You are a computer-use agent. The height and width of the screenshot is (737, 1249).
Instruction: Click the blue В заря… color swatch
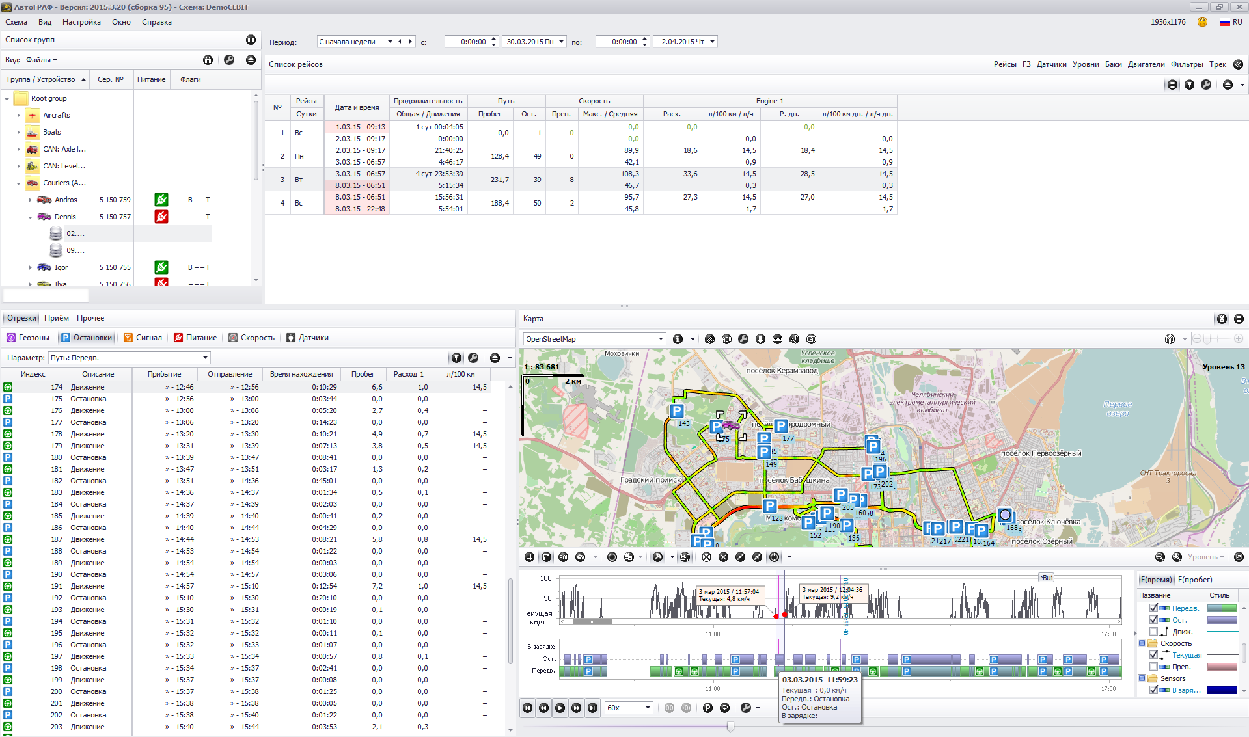pyautogui.click(x=1222, y=690)
